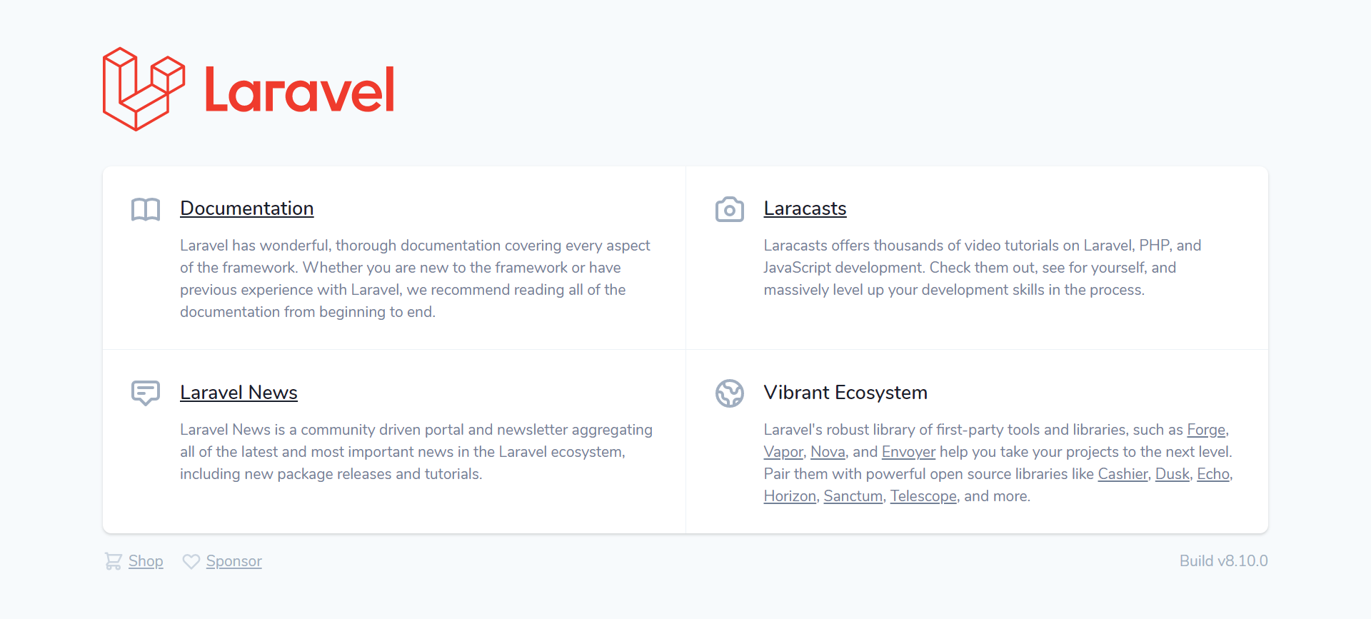Screen dimensions: 1371x619
Task: Open the Laravel News heading link
Action: [x=238, y=393]
